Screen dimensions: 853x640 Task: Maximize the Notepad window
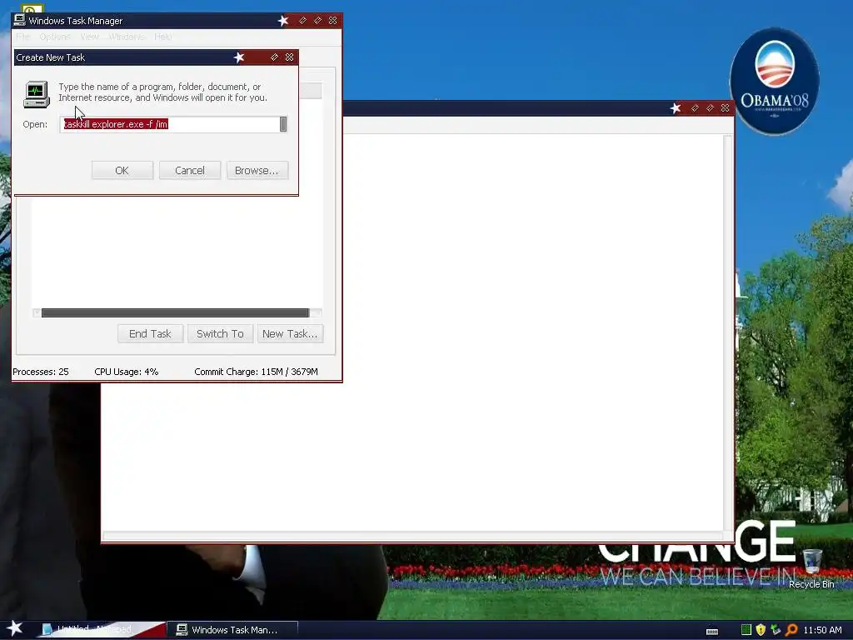click(710, 108)
